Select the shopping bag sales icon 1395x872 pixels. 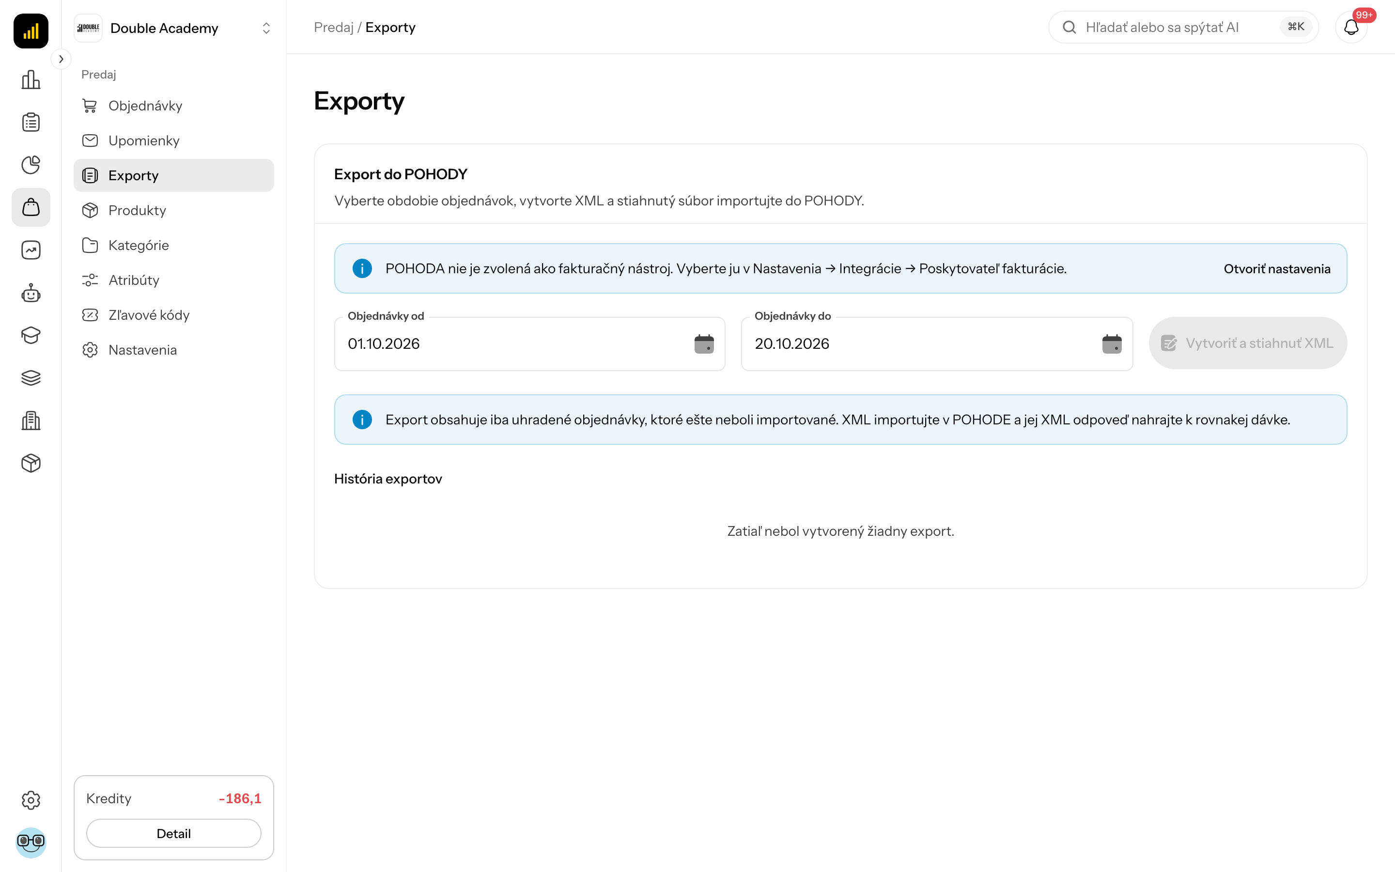pos(31,207)
